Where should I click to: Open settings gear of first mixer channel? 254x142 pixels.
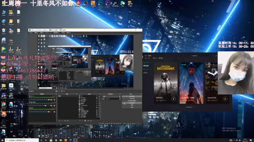coord(54,100)
